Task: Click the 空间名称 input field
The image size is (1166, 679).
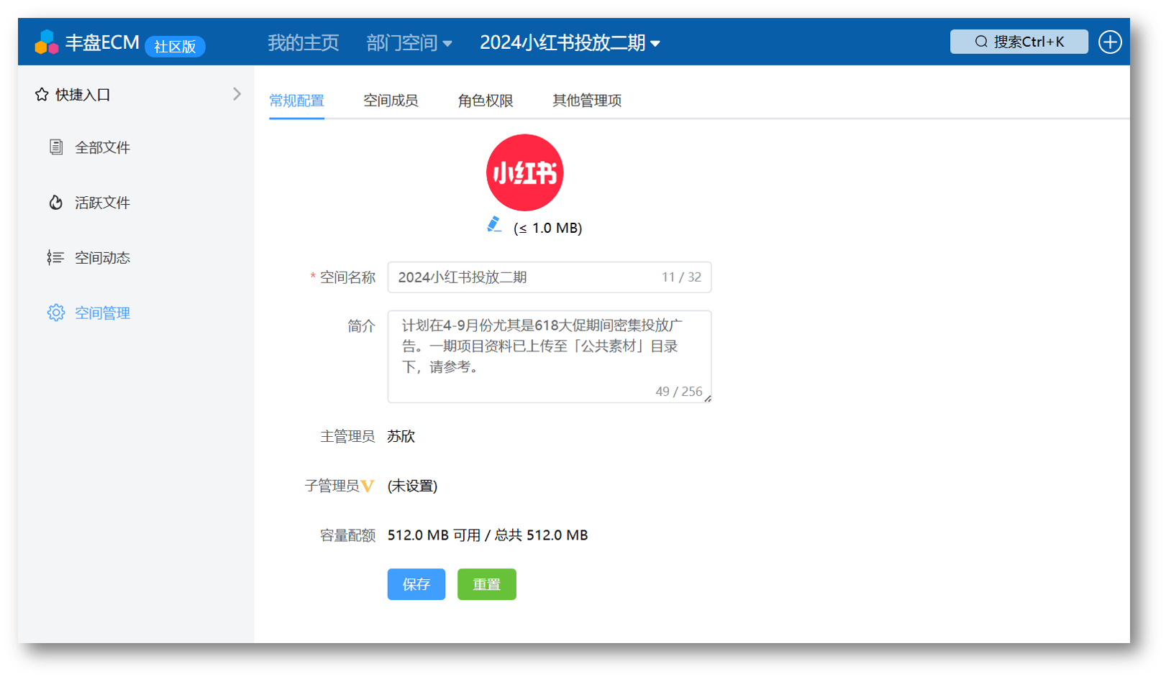Action: (x=550, y=277)
